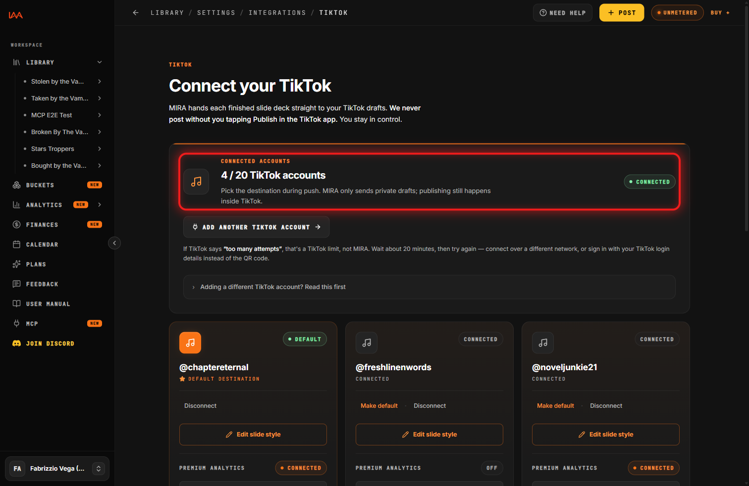Create a new post with Post button
Viewport: 749px width, 486px height.
(x=622, y=13)
